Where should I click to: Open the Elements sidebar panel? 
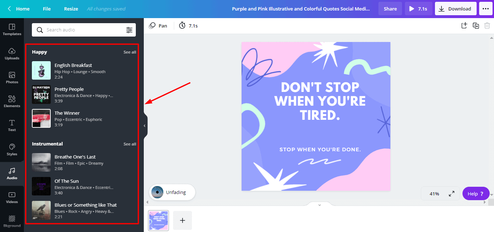click(x=12, y=102)
